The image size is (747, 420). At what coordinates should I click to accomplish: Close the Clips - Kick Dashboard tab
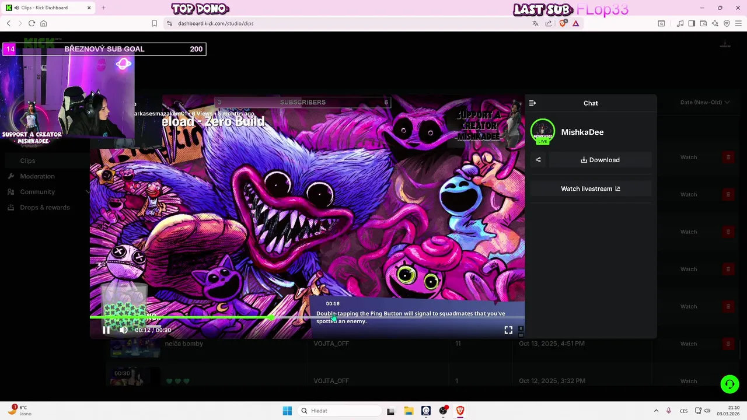coord(89,8)
